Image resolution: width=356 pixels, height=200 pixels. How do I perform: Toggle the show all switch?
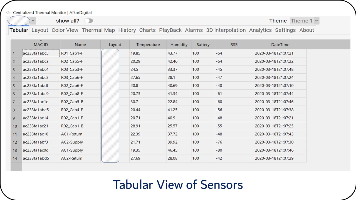point(88,21)
